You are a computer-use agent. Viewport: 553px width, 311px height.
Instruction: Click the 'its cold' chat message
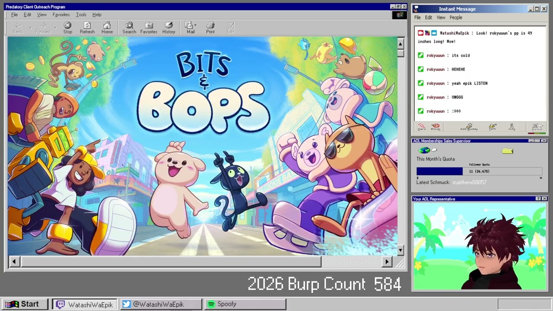pos(461,55)
